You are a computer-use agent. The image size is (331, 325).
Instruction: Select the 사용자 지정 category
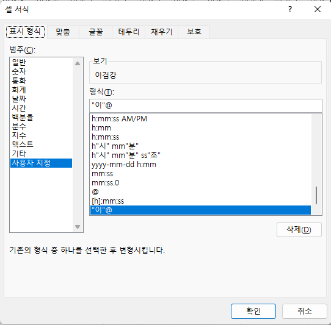click(x=41, y=163)
